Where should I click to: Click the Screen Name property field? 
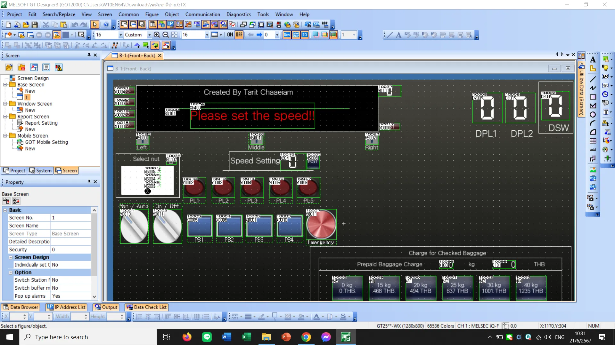coord(71,226)
